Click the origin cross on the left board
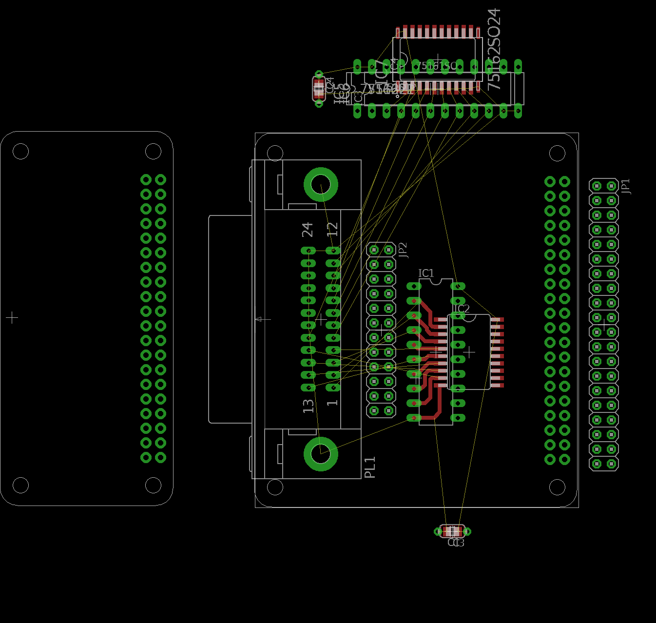656x623 pixels. (x=12, y=318)
